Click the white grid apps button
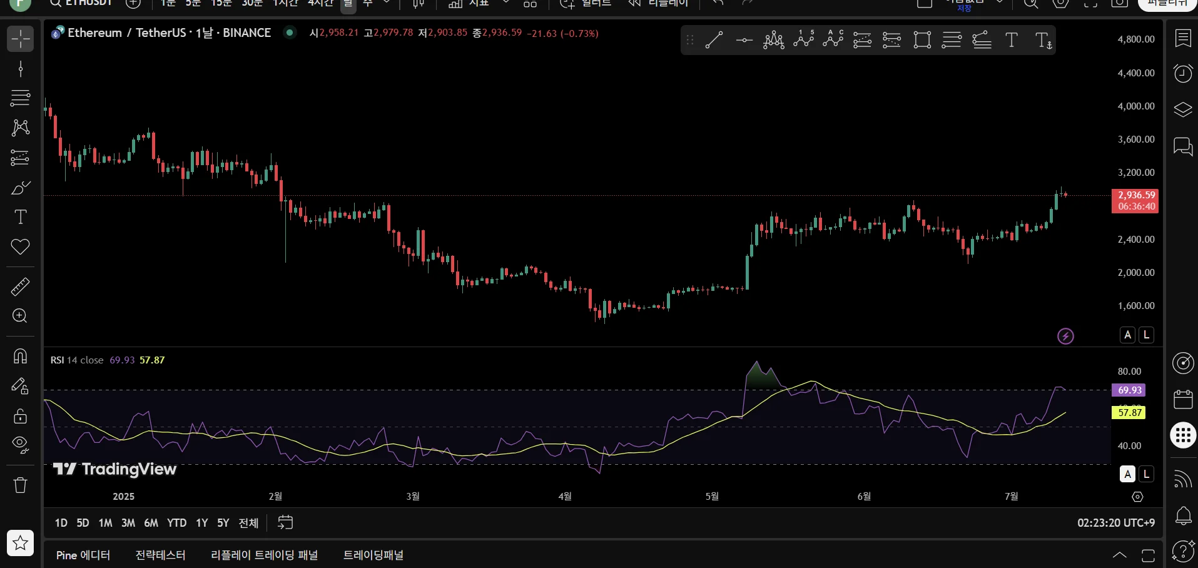The height and width of the screenshot is (568, 1198). point(1183,435)
